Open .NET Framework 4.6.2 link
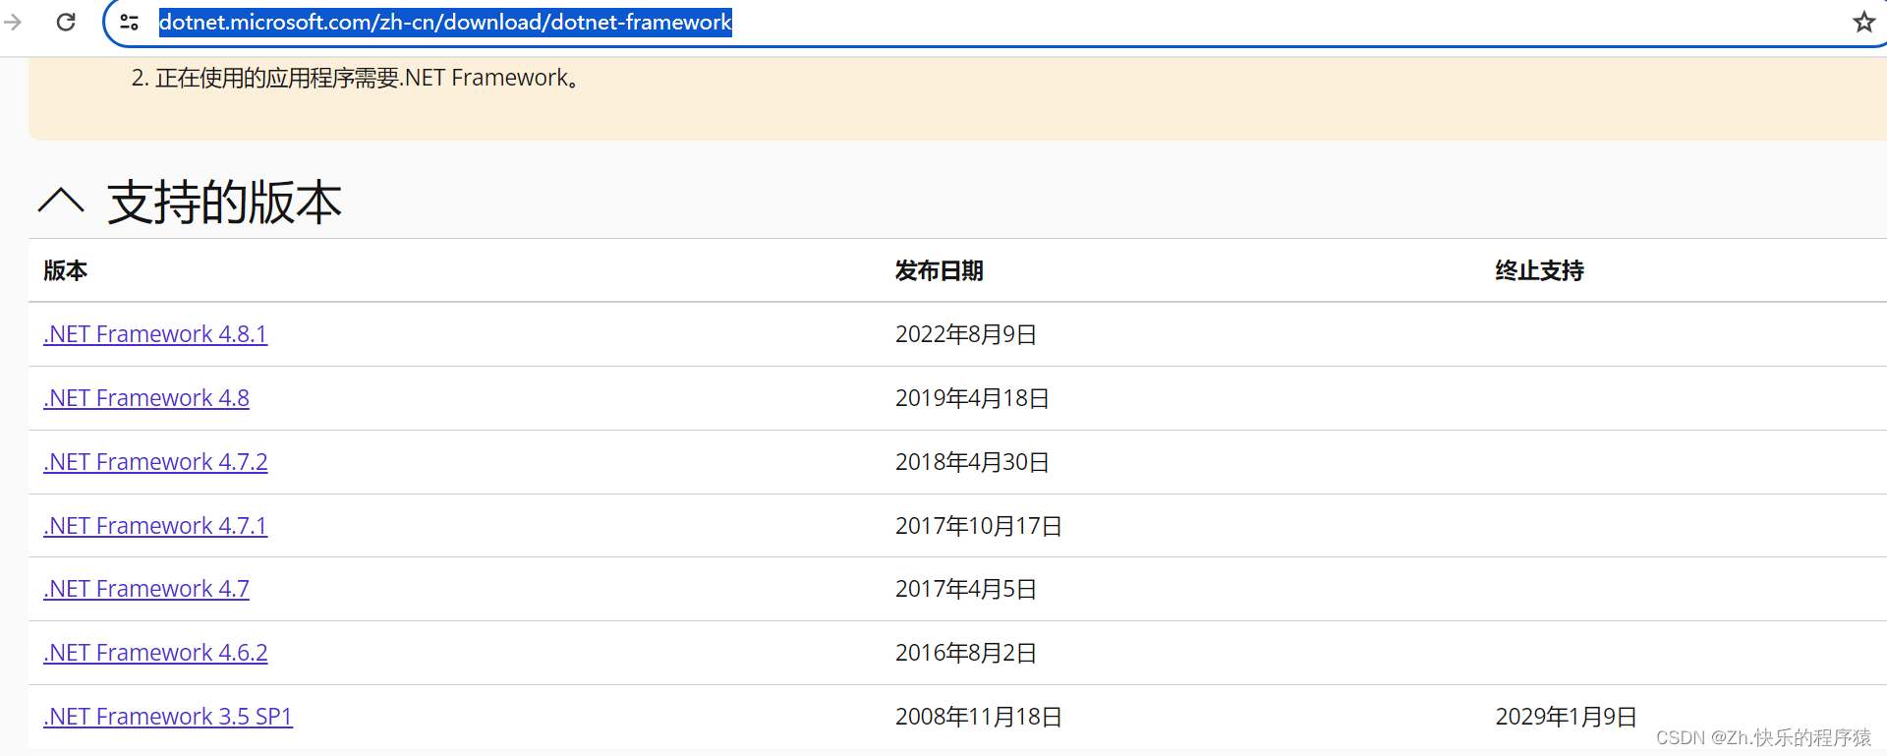 (x=155, y=653)
